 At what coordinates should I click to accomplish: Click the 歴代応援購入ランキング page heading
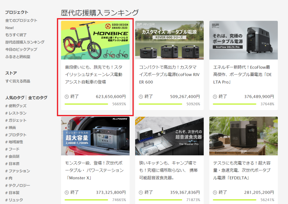pos(100,13)
